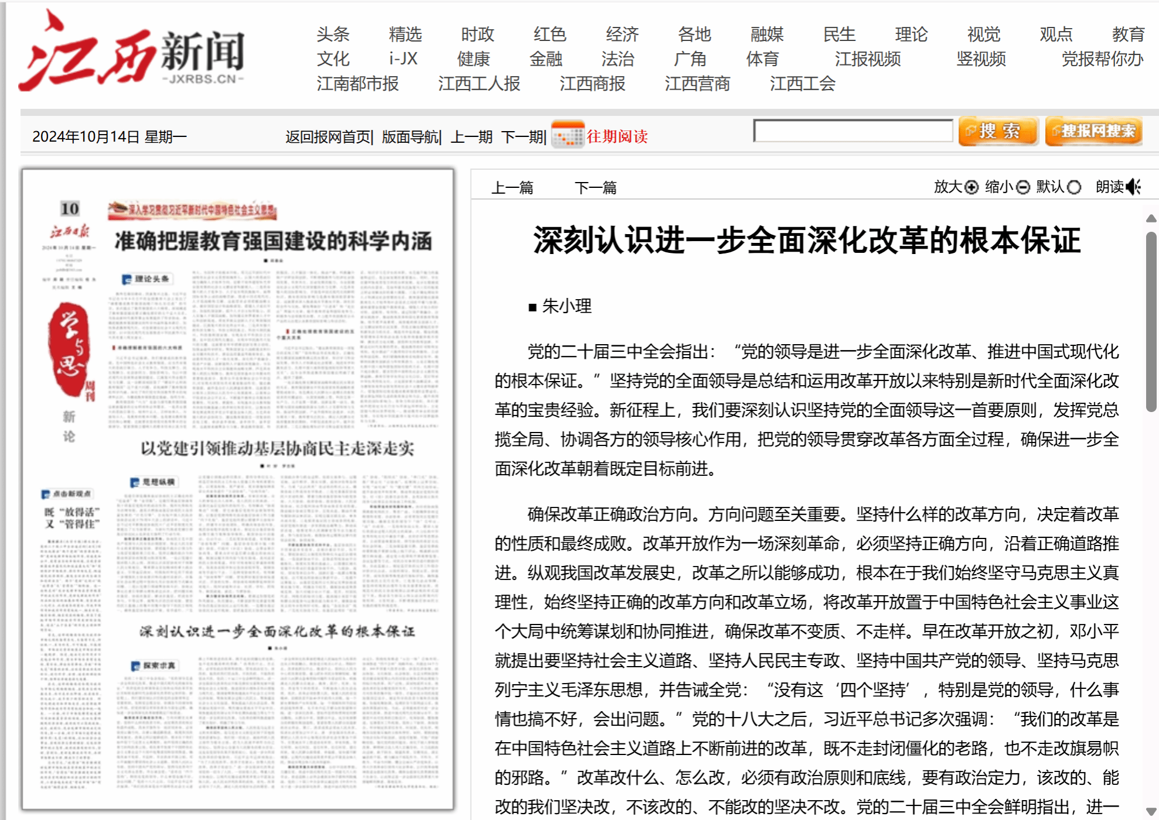Select 金融 in the navigation
The image size is (1159, 820).
546,59
